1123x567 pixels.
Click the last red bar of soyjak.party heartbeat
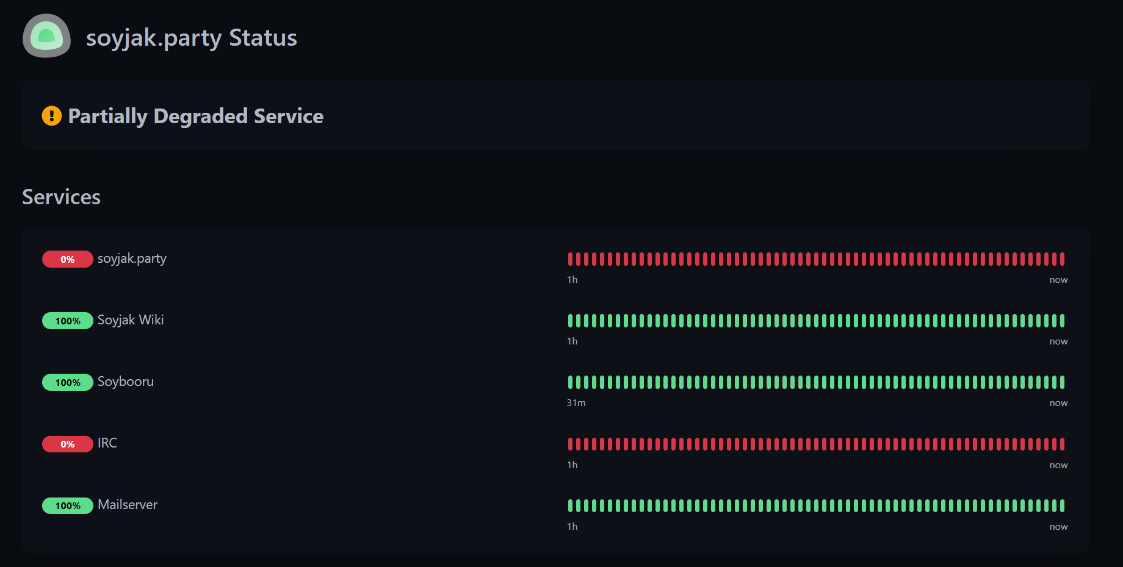[1062, 259]
